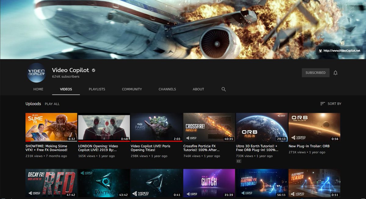Click Play All uploads
This screenshot has height=199, width=366.
(52, 104)
